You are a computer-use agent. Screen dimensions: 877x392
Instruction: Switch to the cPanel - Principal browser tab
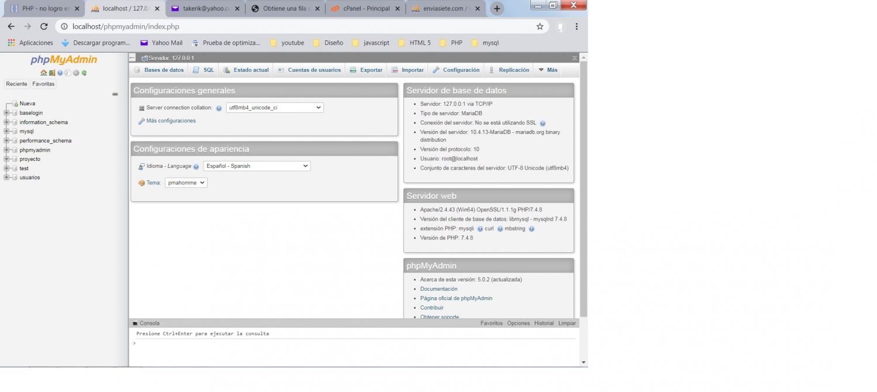click(365, 9)
